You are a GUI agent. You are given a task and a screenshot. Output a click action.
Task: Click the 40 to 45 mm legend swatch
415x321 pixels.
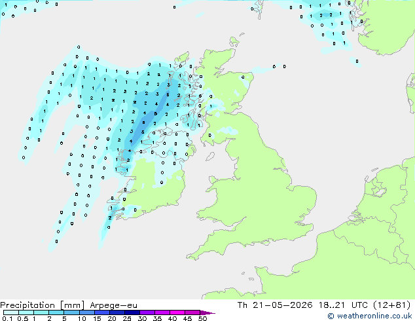(177, 312)
